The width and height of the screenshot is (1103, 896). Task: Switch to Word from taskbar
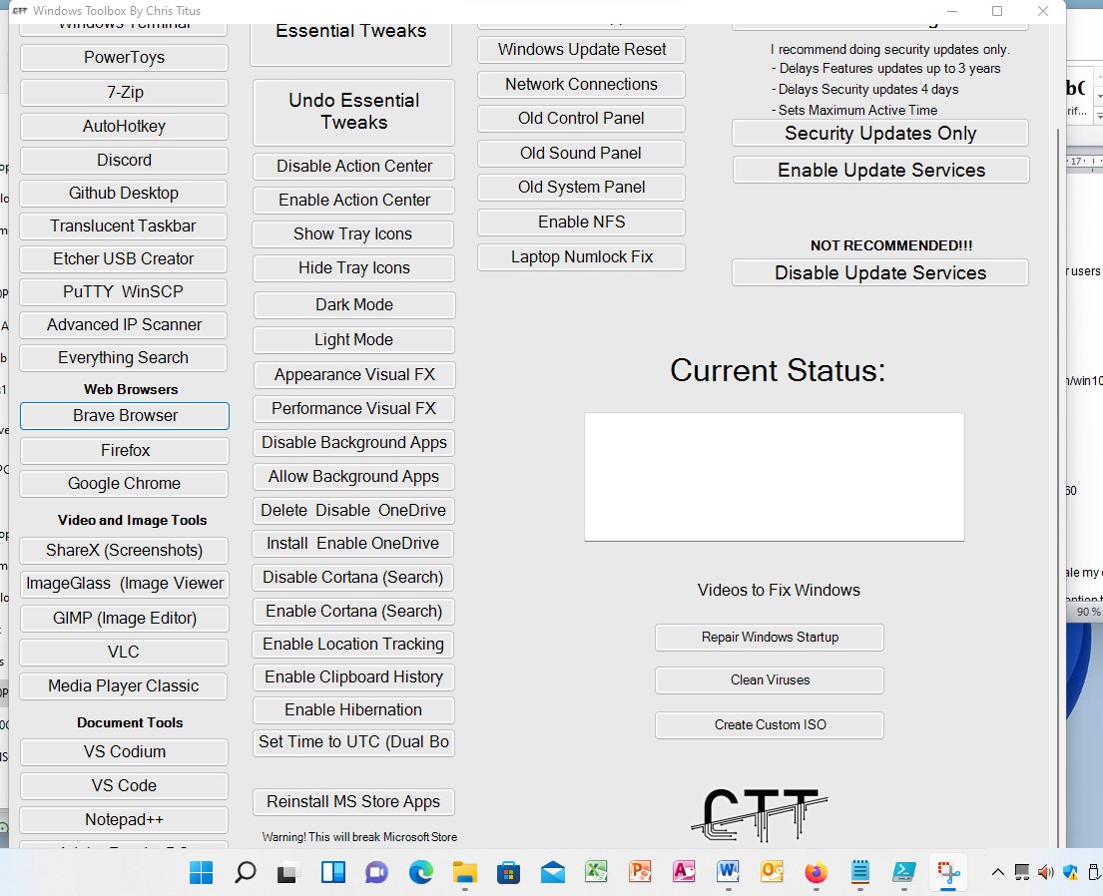pyautogui.click(x=728, y=873)
